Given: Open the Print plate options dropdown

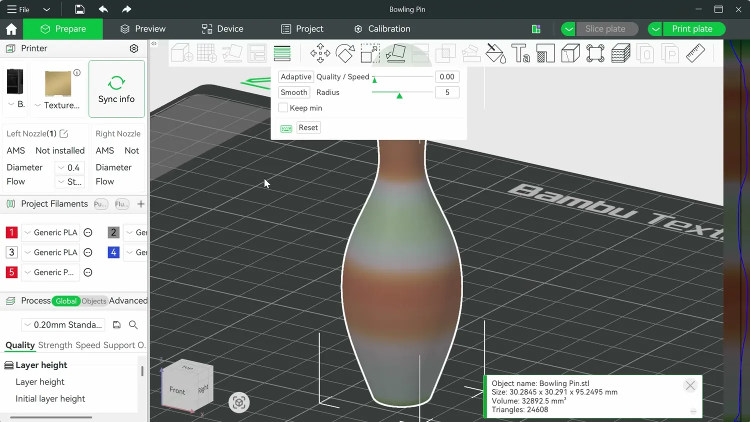Looking at the screenshot, I should [655, 29].
